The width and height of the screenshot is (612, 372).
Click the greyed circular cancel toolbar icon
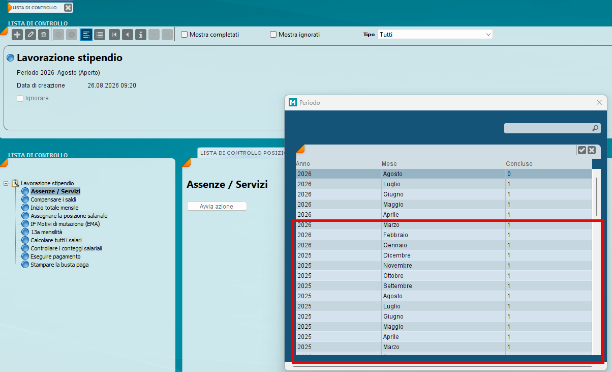(72, 35)
